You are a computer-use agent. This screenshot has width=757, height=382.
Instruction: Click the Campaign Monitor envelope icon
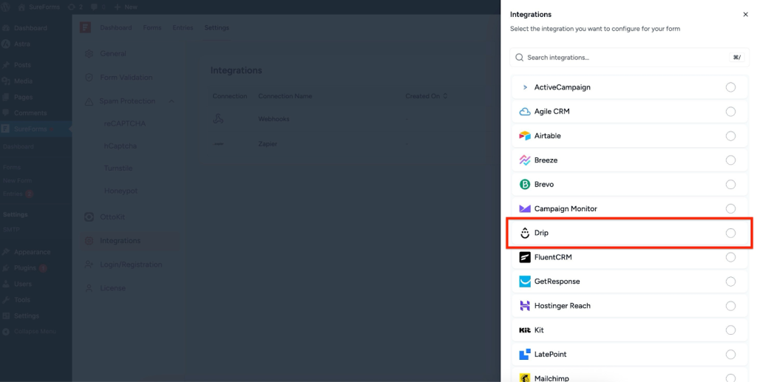(x=525, y=209)
